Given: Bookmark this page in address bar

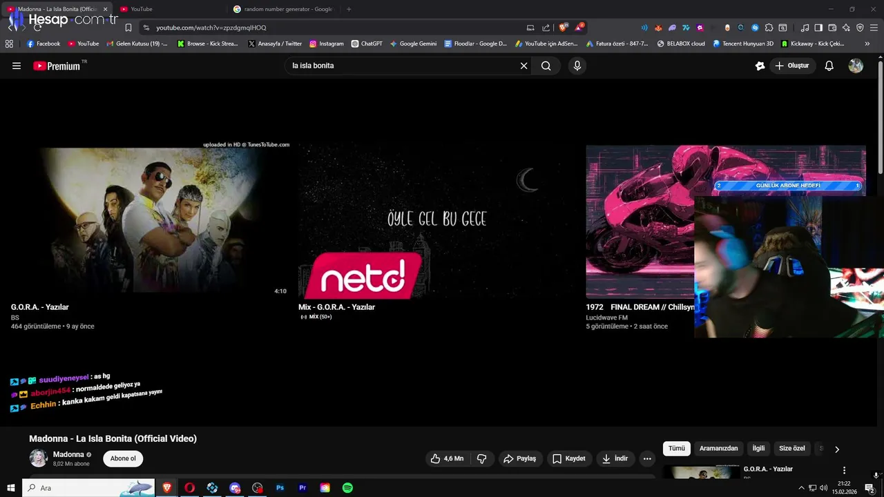Looking at the screenshot, I should point(128,28).
